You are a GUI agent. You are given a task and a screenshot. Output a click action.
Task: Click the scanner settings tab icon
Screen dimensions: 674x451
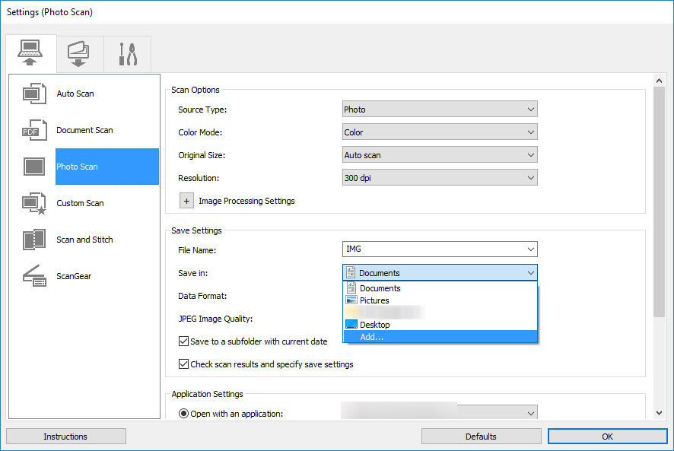coord(30,53)
